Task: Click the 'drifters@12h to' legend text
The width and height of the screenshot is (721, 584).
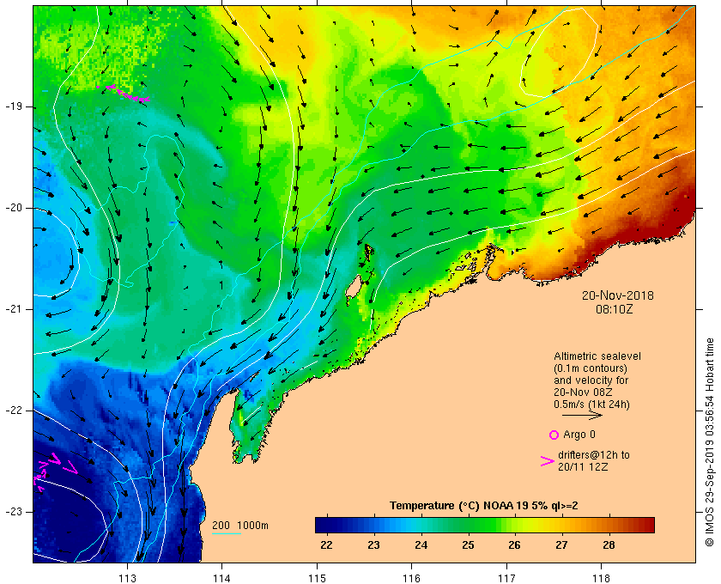Action: [x=594, y=455]
